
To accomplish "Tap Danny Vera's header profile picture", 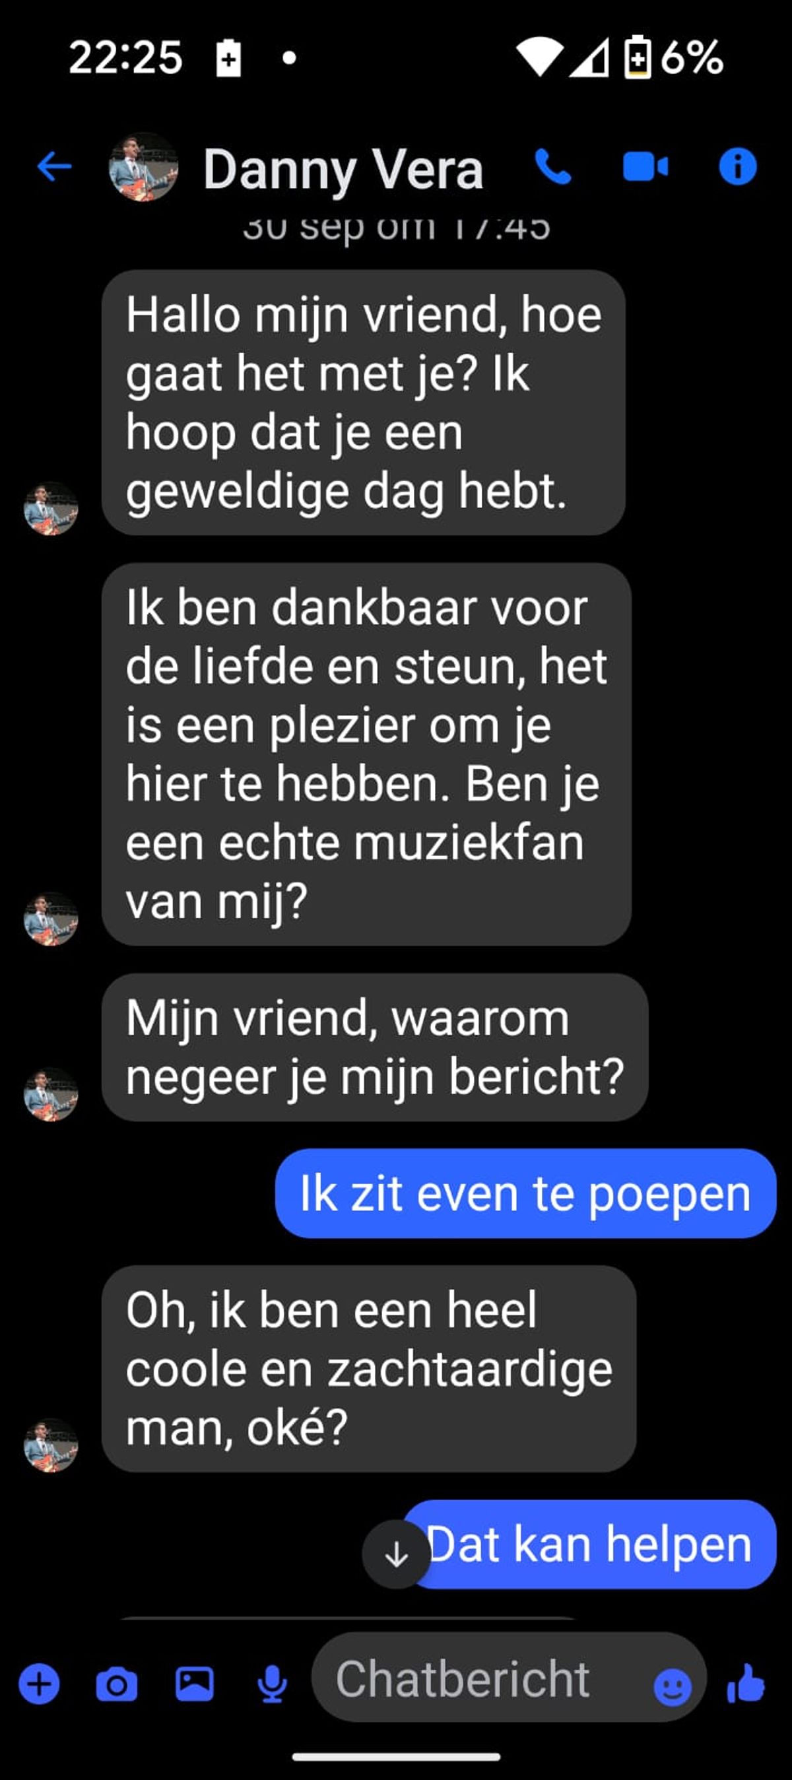I will click(144, 166).
